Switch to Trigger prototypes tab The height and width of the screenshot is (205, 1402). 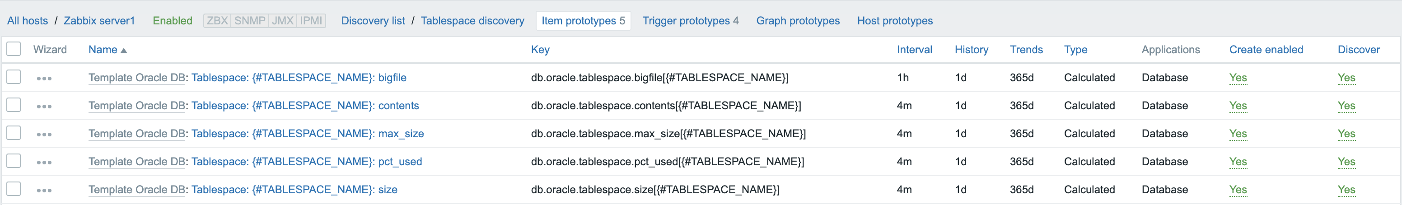tap(690, 21)
